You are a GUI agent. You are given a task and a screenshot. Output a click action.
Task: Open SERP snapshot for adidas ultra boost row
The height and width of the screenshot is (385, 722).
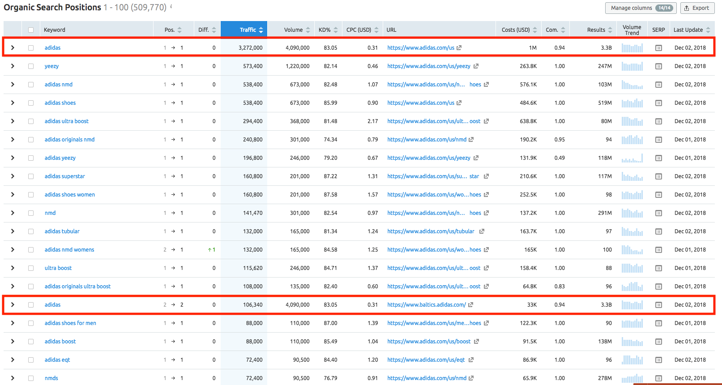658,121
